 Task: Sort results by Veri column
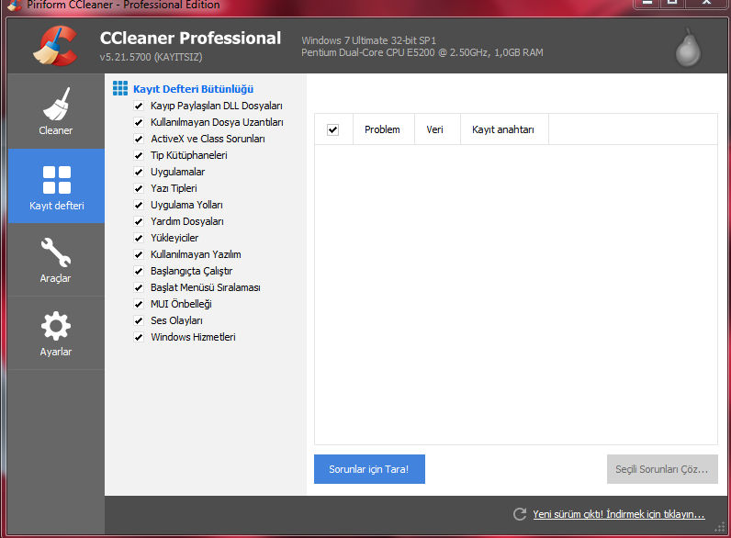pos(438,129)
